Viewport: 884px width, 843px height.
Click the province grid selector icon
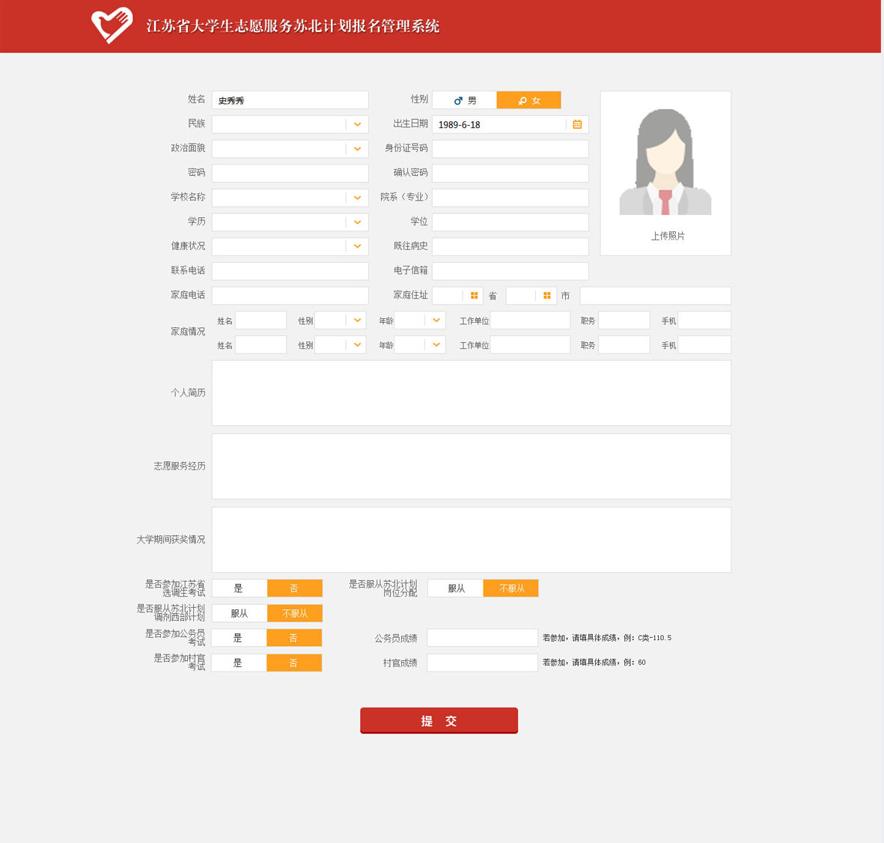coord(474,296)
